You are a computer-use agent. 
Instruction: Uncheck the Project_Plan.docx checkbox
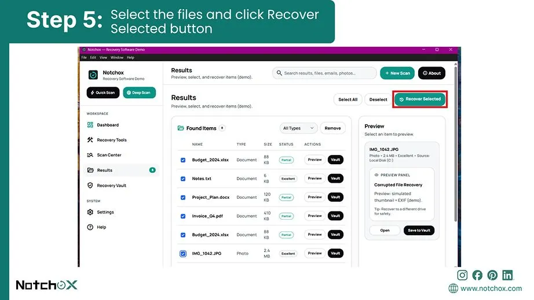[183, 197]
